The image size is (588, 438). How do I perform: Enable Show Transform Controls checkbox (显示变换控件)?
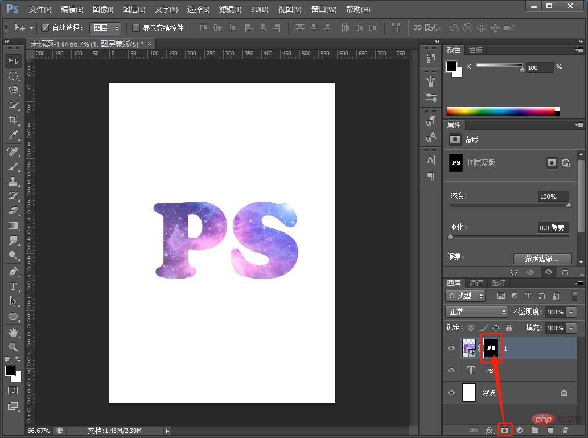click(x=136, y=27)
